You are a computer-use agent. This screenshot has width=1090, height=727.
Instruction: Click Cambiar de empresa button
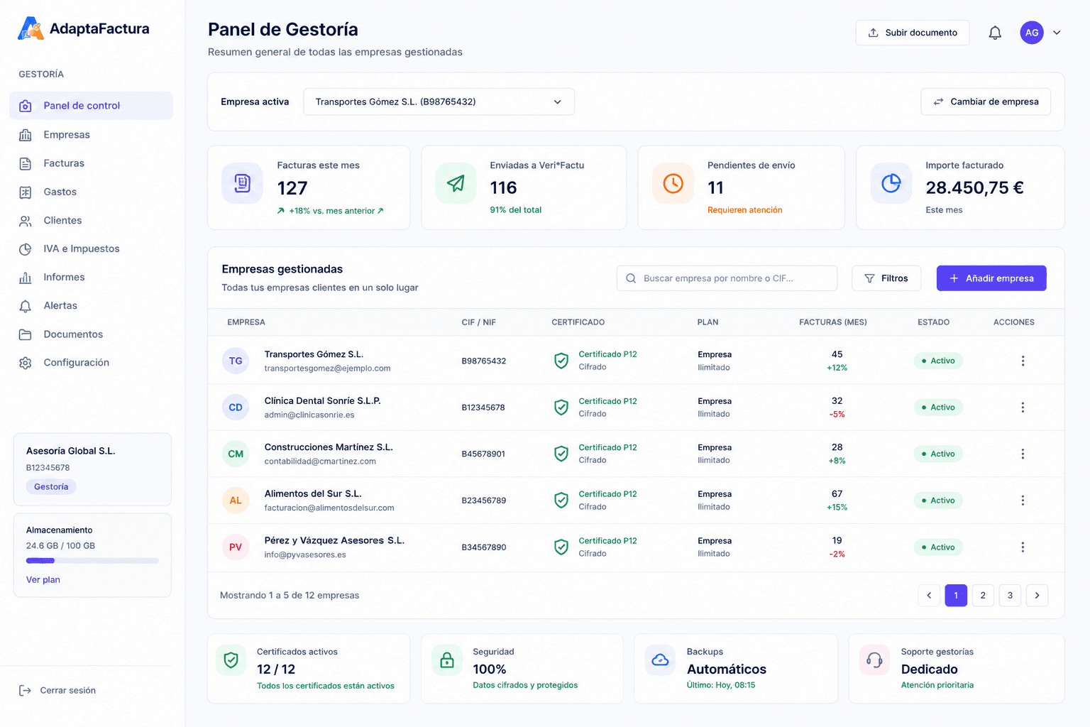point(986,102)
